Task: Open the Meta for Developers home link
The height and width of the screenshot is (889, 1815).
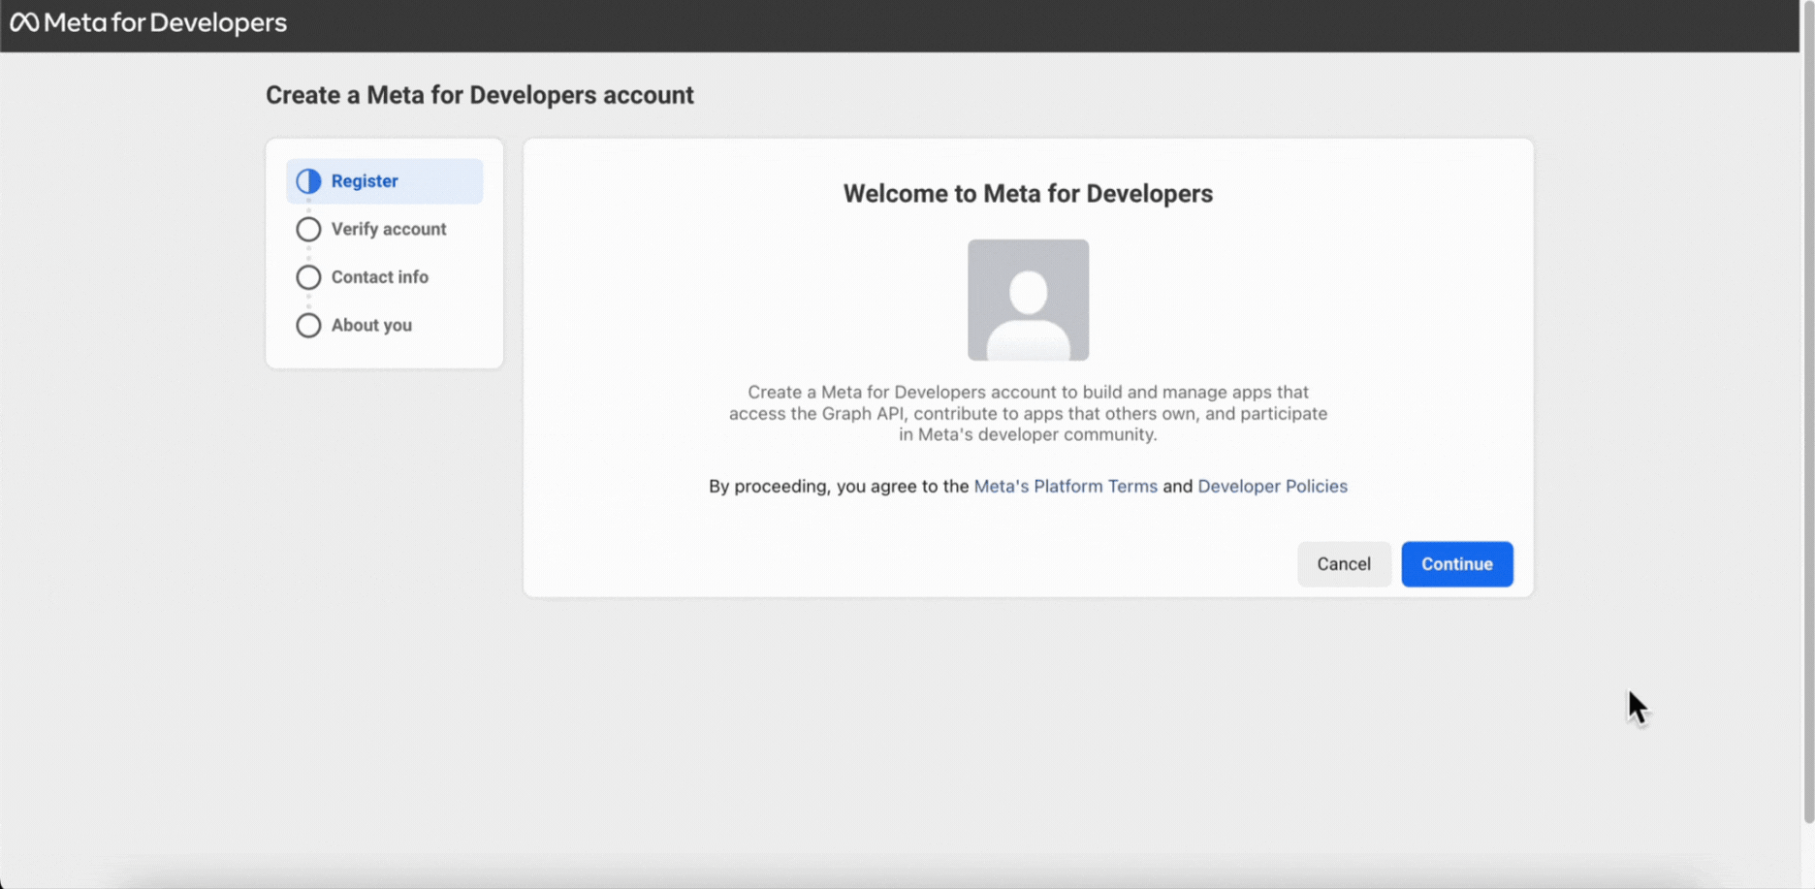Action: pos(148,22)
